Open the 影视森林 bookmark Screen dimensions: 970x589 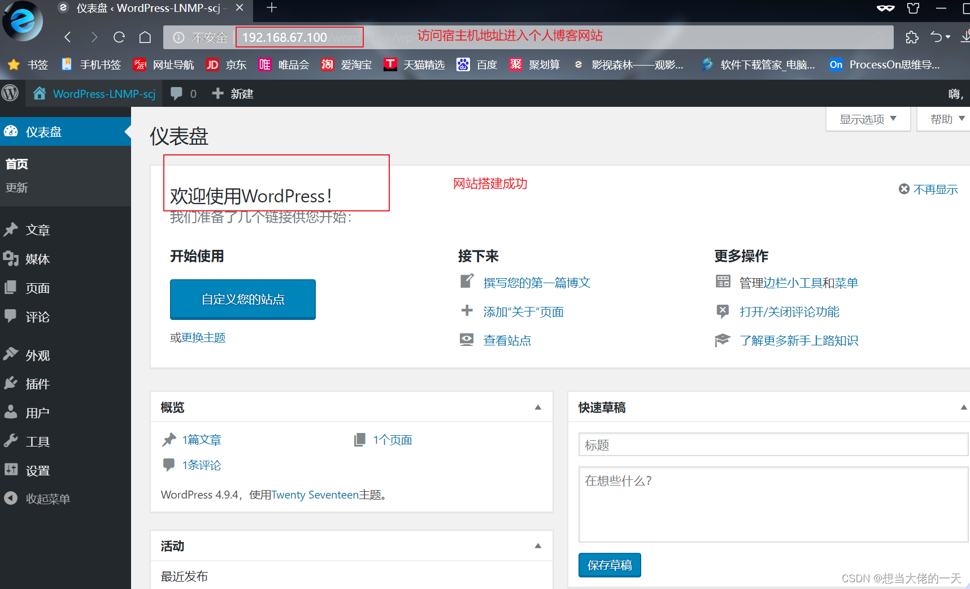[628, 65]
